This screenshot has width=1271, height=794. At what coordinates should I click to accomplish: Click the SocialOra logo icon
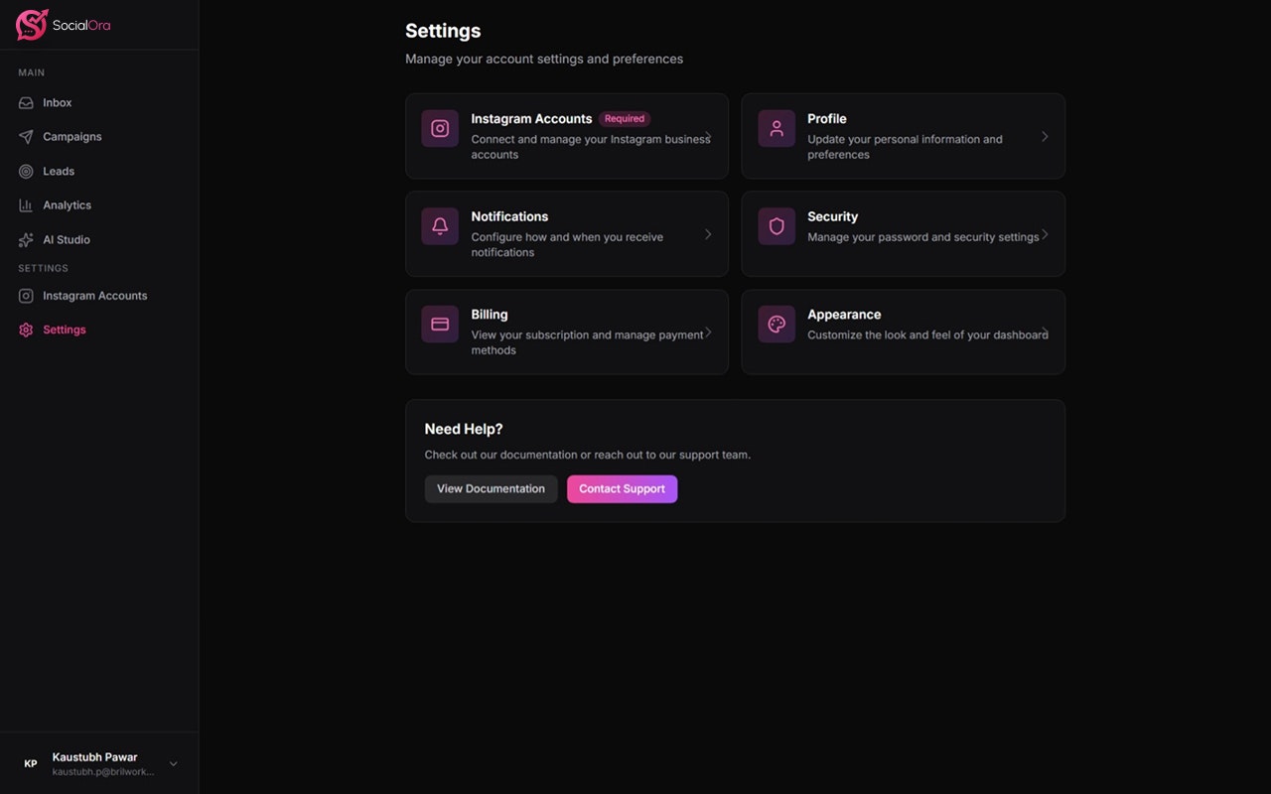coord(31,24)
